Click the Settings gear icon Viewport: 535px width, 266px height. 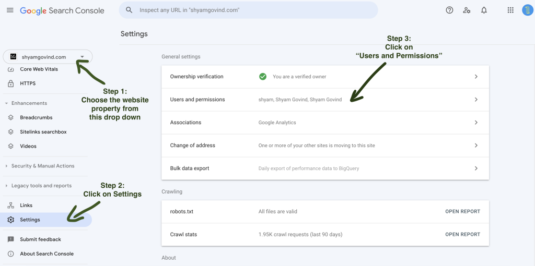point(10,220)
